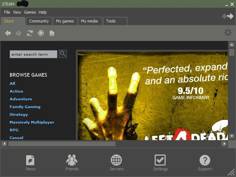
Task: Open the View menu
Action: pos(17,12)
